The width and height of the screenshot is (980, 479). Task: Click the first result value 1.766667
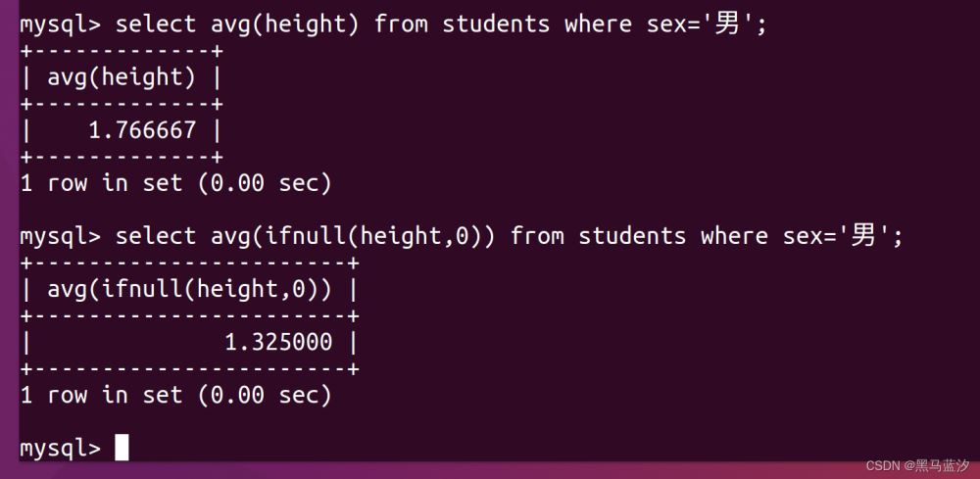142,129
